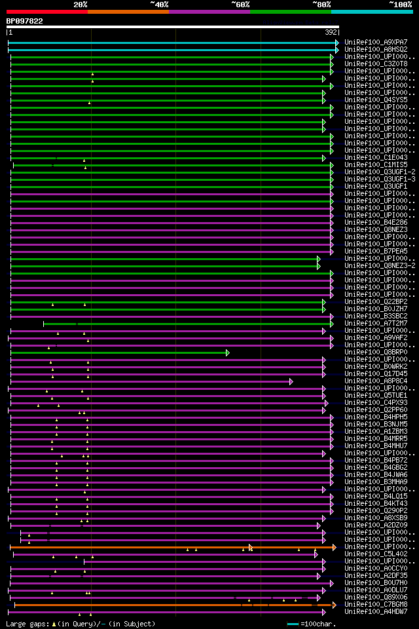
Task: Click the red 20% identity legend segment
Action: click(x=47, y=12)
